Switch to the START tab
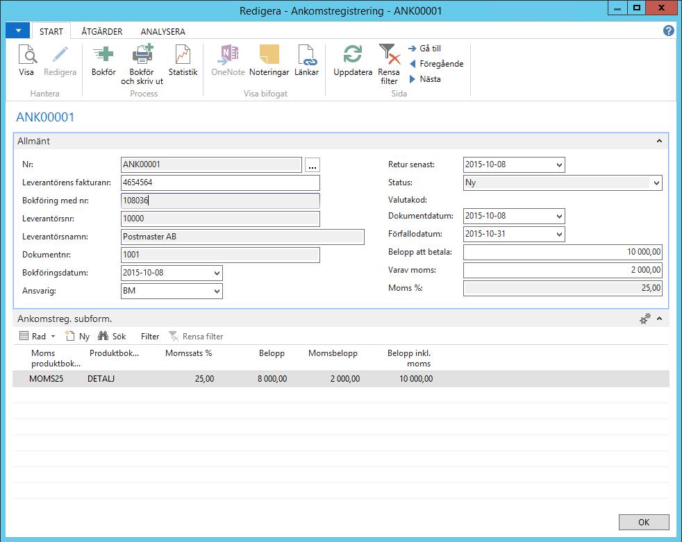 pyautogui.click(x=51, y=31)
